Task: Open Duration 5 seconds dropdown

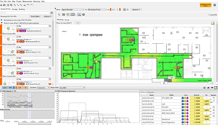Action: (x=44, y=88)
